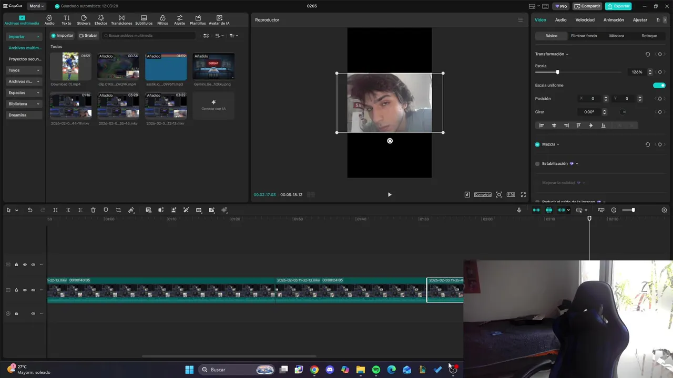This screenshot has width=673, height=378.
Task: Open the selection tool mode dropdown
Action: (x=17, y=210)
